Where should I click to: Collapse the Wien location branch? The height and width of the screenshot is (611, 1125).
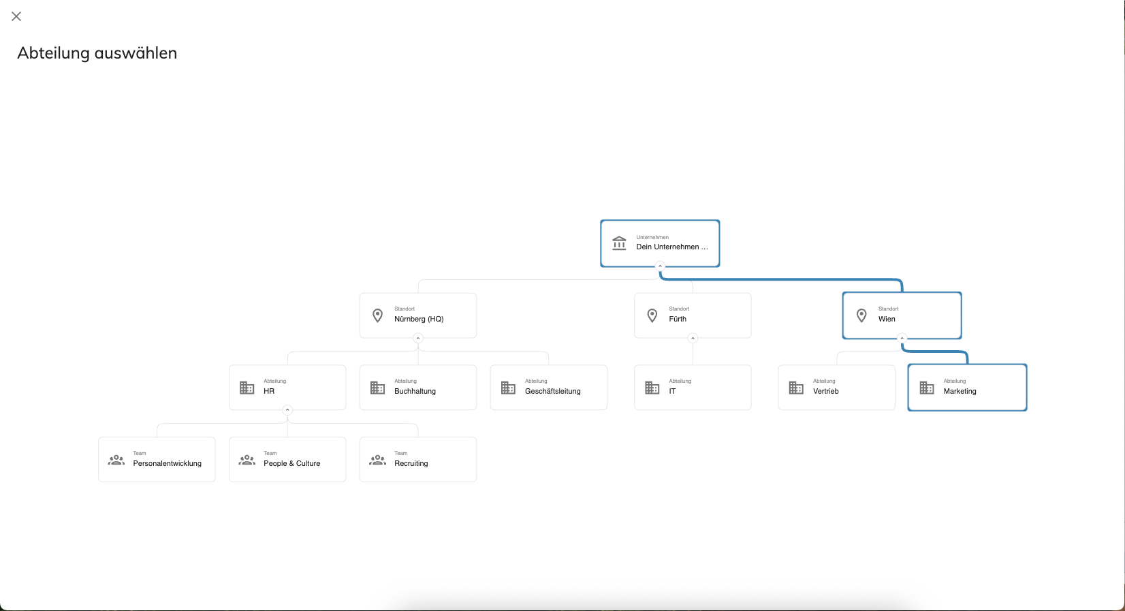coord(902,339)
